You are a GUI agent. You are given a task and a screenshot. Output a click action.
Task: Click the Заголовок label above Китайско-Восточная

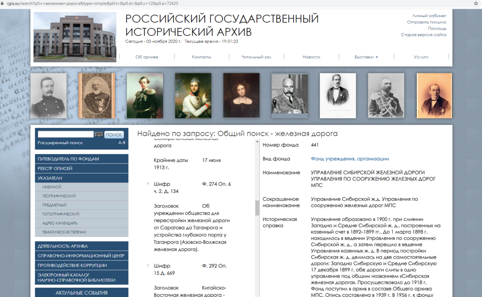pyautogui.click(x=166, y=288)
